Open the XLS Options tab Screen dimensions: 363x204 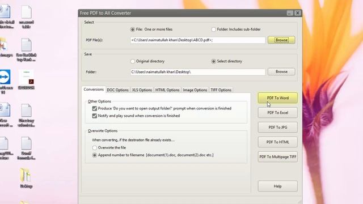[x=142, y=90]
